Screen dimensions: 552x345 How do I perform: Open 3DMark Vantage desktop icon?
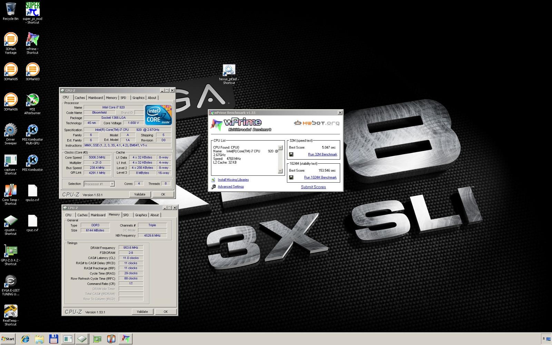coord(11,43)
